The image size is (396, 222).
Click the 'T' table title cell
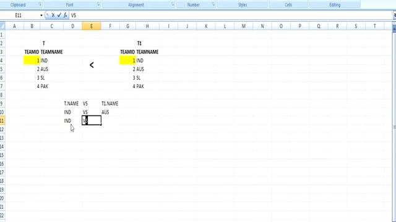point(44,43)
